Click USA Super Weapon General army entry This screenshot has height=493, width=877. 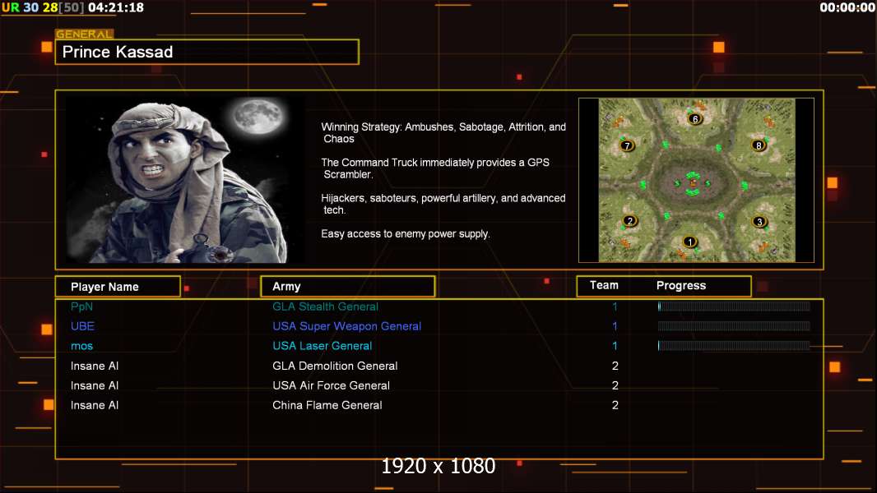[x=347, y=326]
